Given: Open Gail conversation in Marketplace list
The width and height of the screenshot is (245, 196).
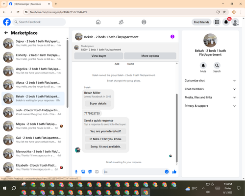Looking at the screenshot, I should point(33,140).
